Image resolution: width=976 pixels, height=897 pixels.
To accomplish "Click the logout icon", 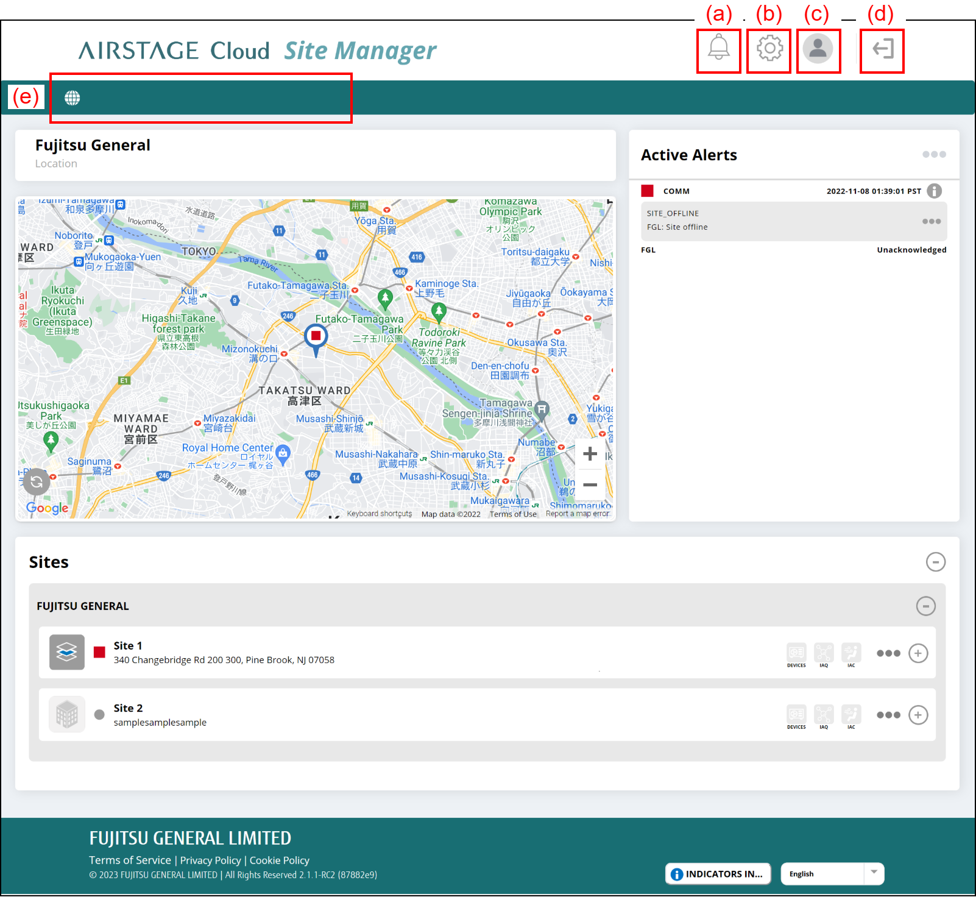I will pyautogui.click(x=882, y=49).
